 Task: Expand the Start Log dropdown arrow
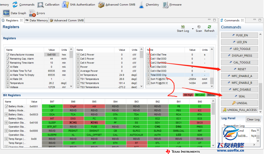tap(193, 29)
